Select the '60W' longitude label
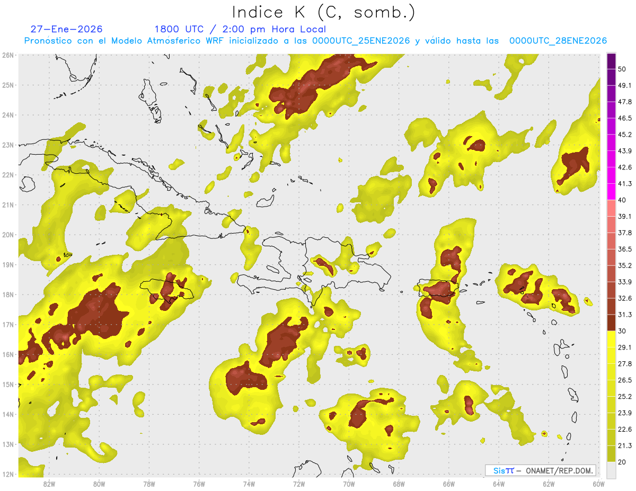Image resolution: width=636 pixels, height=491 pixels. click(599, 484)
